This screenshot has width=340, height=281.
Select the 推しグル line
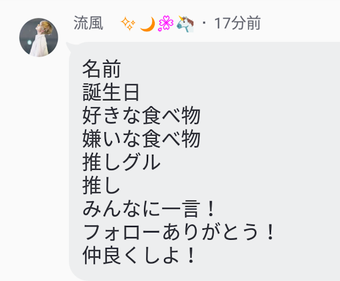pyautogui.click(x=122, y=162)
